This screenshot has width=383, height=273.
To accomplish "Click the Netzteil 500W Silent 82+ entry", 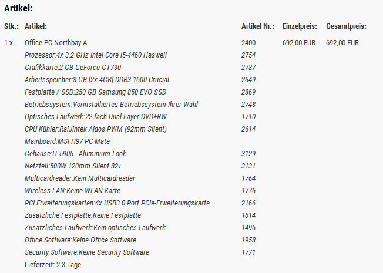I will 73,166.
